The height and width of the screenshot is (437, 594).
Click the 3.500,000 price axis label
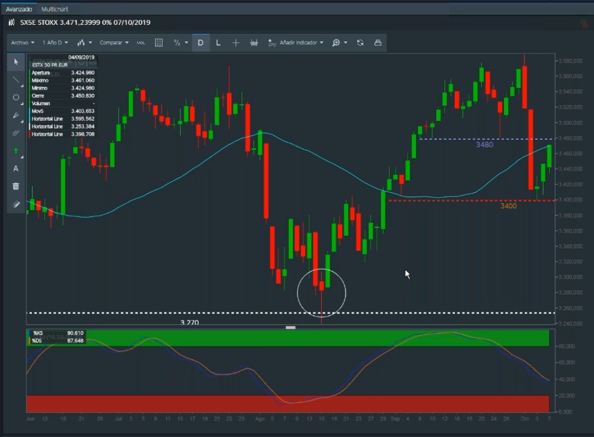click(x=570, y=122)
